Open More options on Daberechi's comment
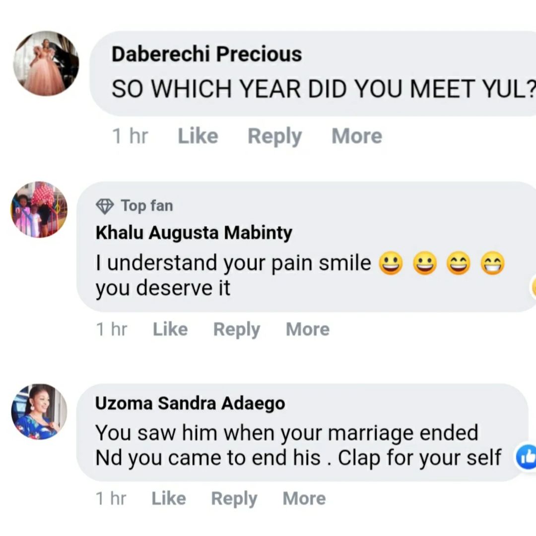 point(356,136)
